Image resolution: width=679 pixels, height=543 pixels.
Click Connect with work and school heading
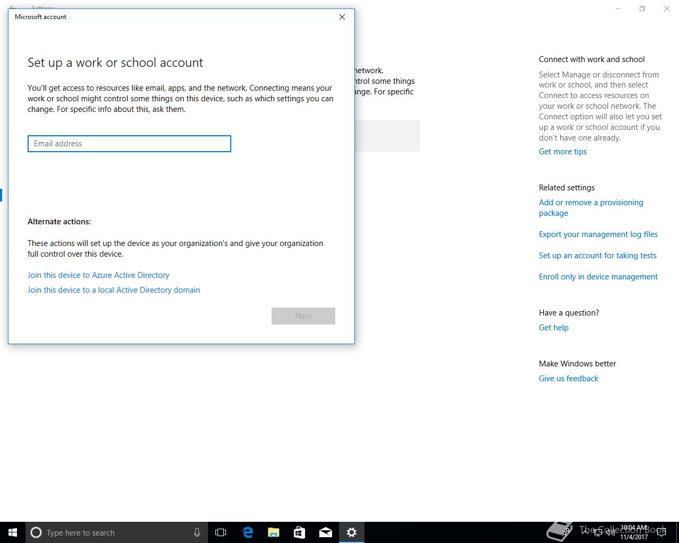(592, 59)
